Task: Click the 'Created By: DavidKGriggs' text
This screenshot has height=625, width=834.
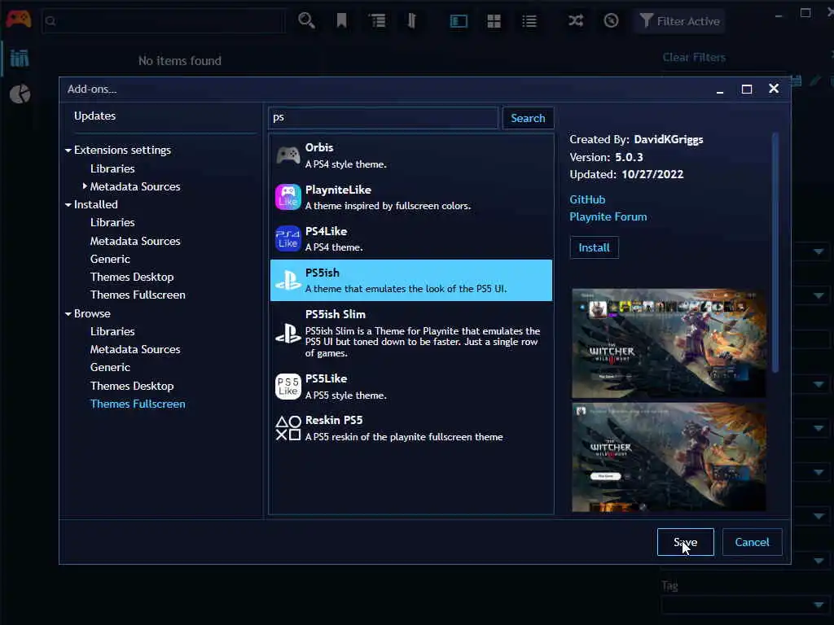Action: tap(636, 139)
